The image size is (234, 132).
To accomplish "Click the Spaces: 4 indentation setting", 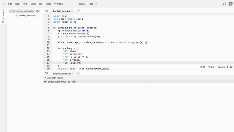I will click(223, 67).
